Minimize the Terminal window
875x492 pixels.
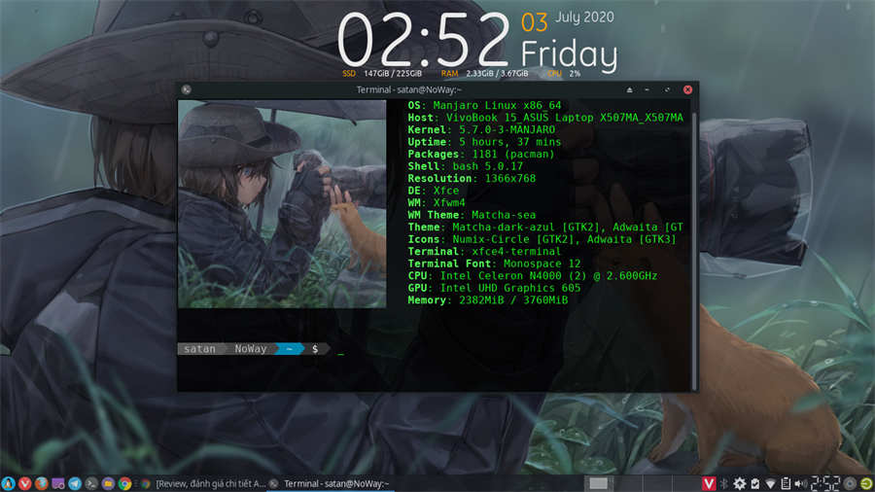(x=647, y=89)
